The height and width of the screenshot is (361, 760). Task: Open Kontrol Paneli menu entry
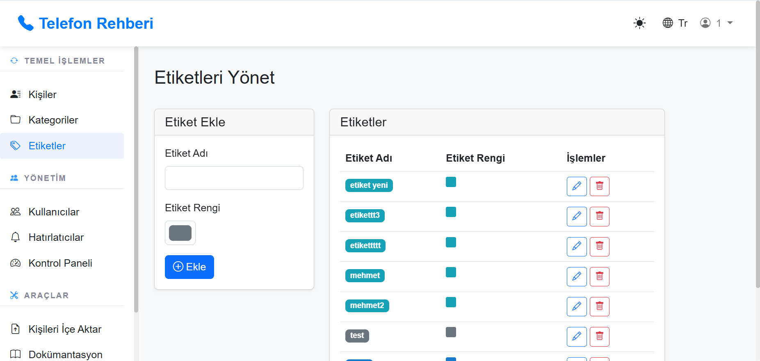60,263
